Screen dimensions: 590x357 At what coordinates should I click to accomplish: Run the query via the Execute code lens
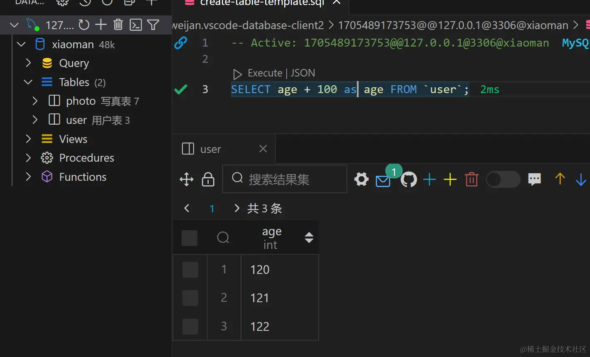click(x=265, y=73)
